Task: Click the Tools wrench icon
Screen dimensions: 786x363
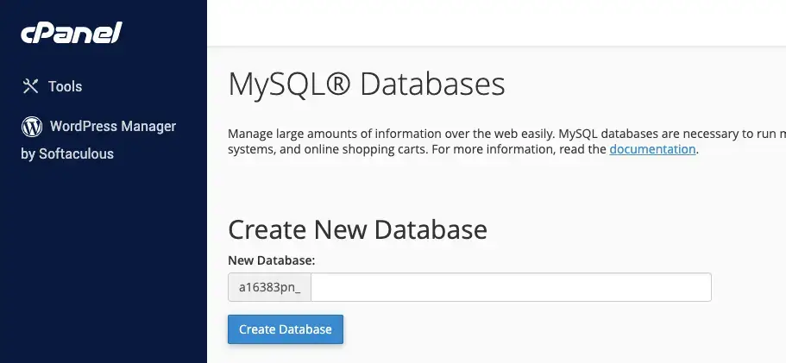Action: click(30, 86)
